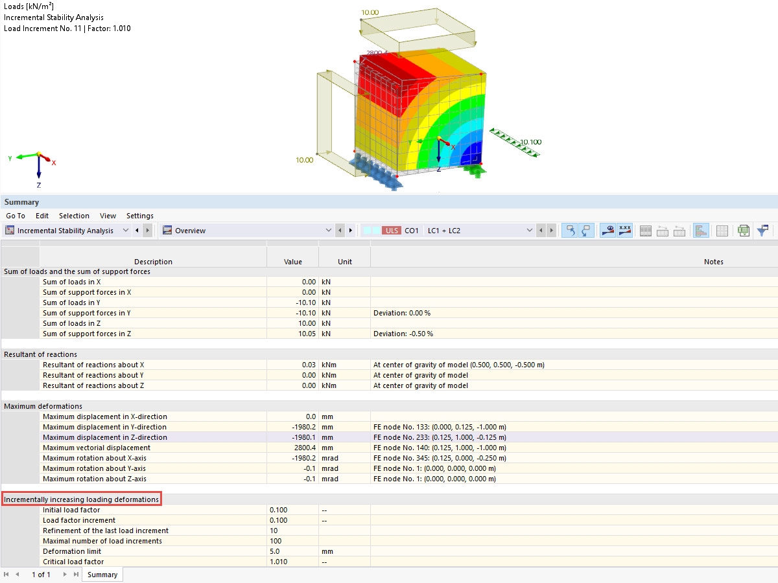Select 'Maximum displacement in Y-direction' row

coord(389,427)
